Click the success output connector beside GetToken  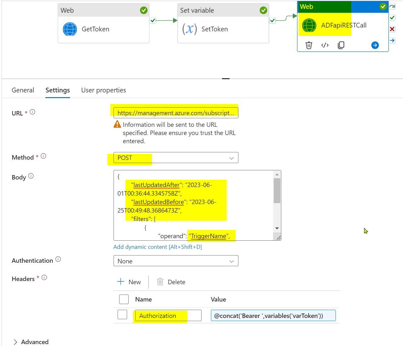[153, 21]
